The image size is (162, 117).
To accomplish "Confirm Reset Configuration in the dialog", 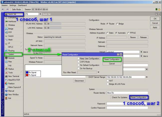I will pos(112,59).
